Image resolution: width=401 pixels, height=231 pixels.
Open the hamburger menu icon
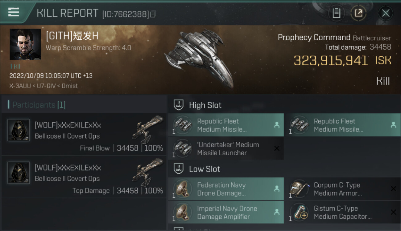(14, 12)
